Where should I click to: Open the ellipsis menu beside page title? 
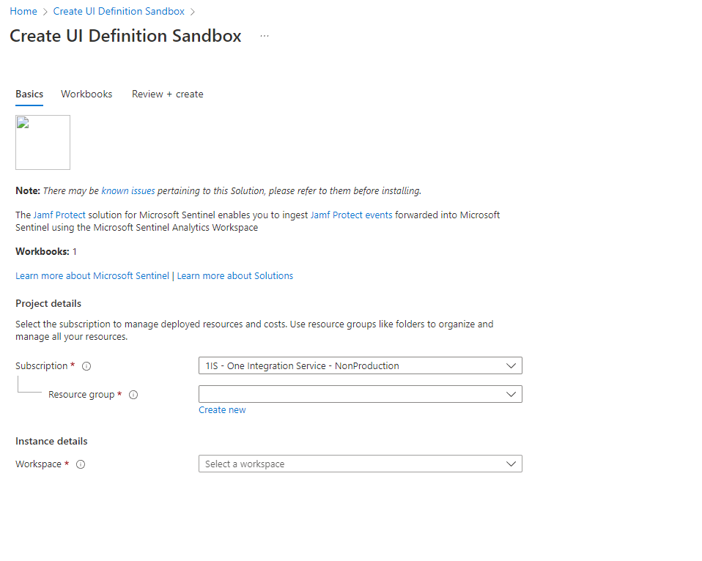[265, 36]
